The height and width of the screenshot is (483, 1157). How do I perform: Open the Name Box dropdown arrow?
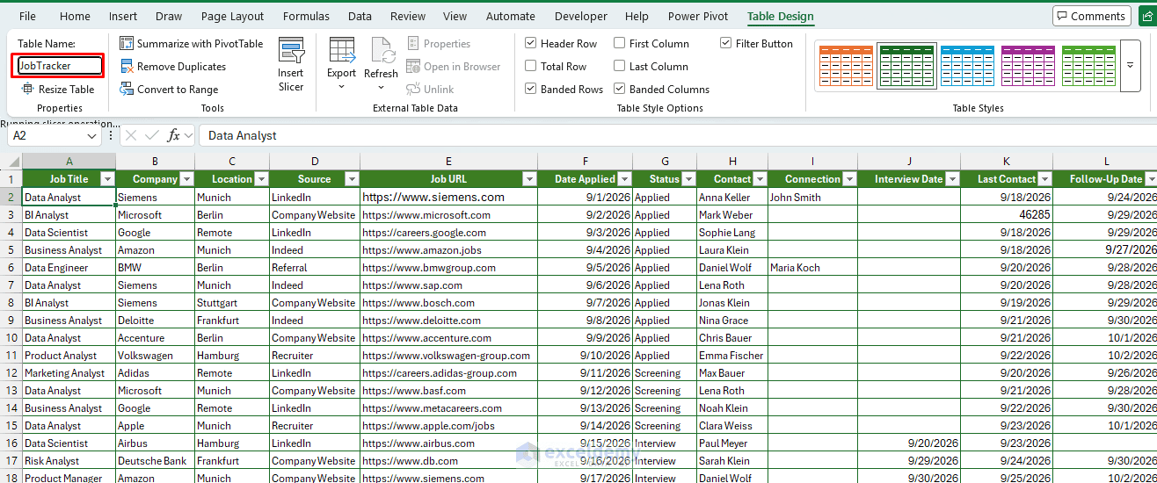[x=93, y=135]
